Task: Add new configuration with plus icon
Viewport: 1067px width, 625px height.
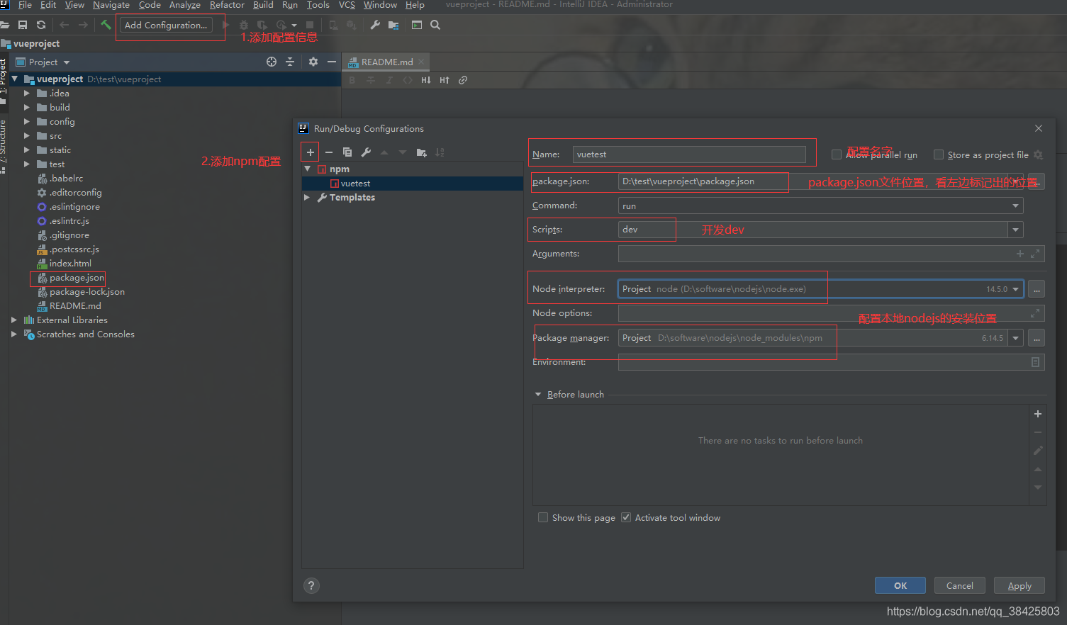Action: [x=310, y=152]
